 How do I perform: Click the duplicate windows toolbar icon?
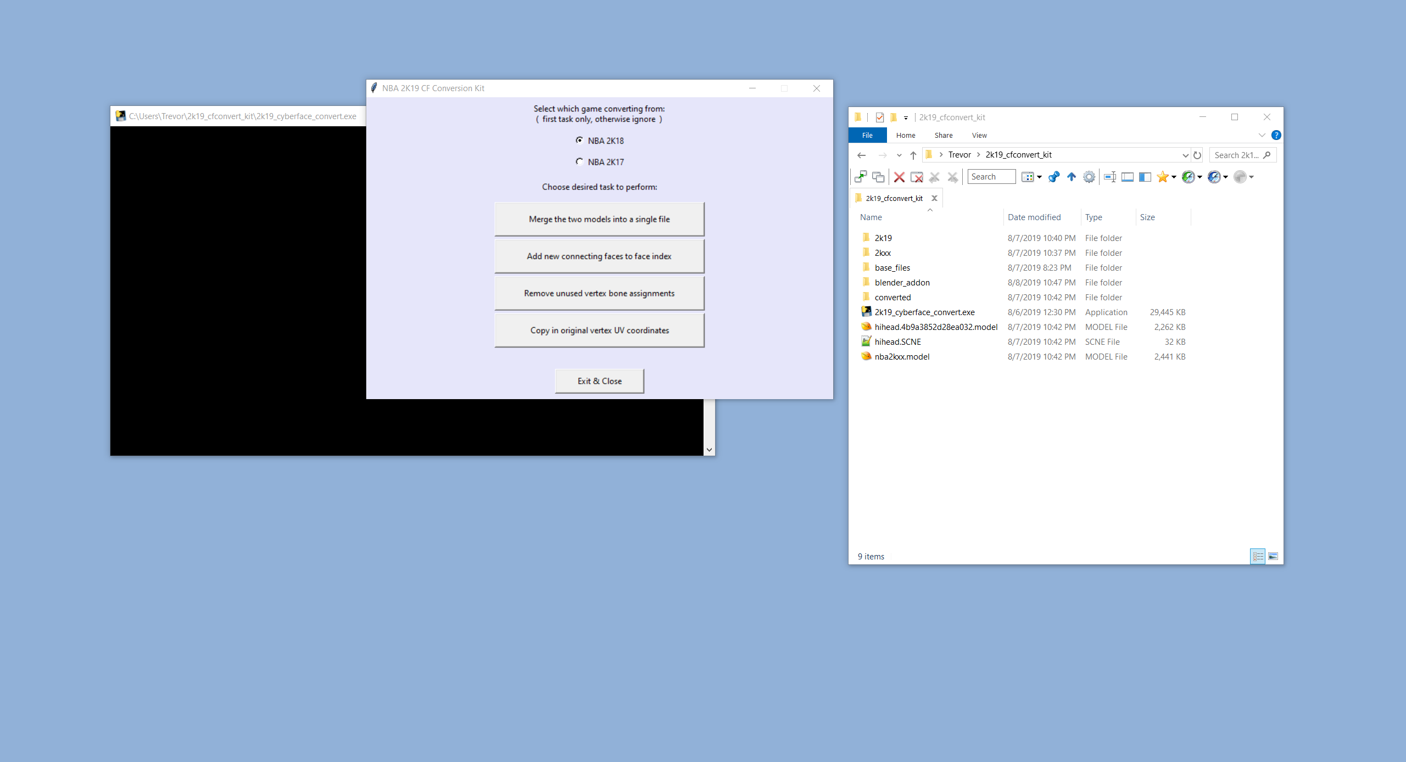coord(878,177)
